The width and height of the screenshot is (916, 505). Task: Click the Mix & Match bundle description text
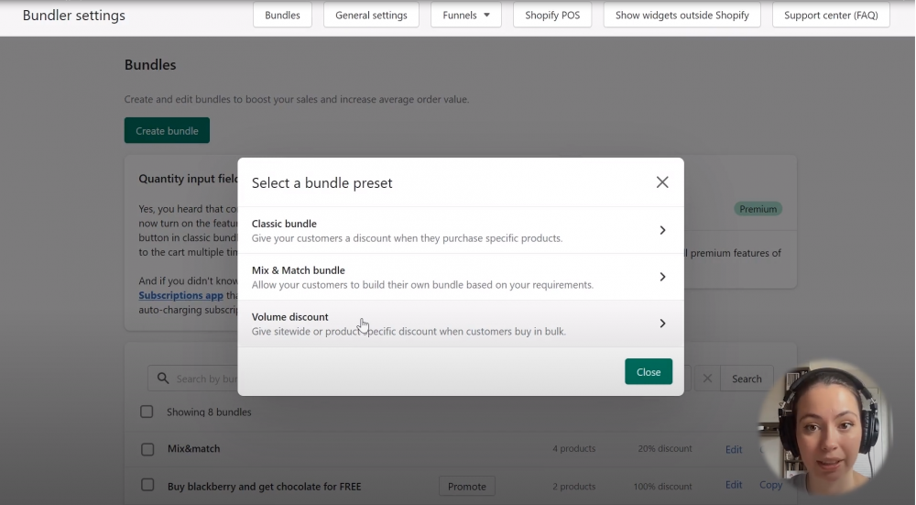pos(422,285)
